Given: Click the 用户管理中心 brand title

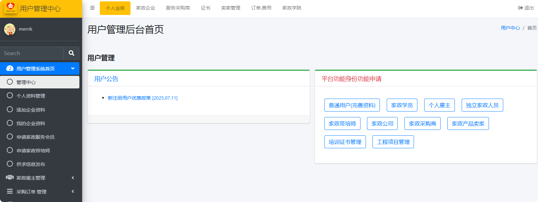Looking at the screenshot, I should click(x=40, y=9).
